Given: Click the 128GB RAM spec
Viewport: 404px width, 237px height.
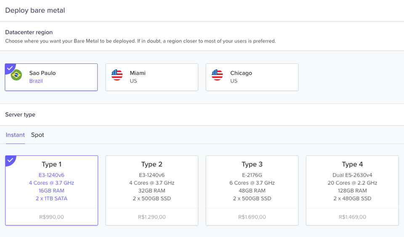Looking at the screenshot, I should coord(352,191).
